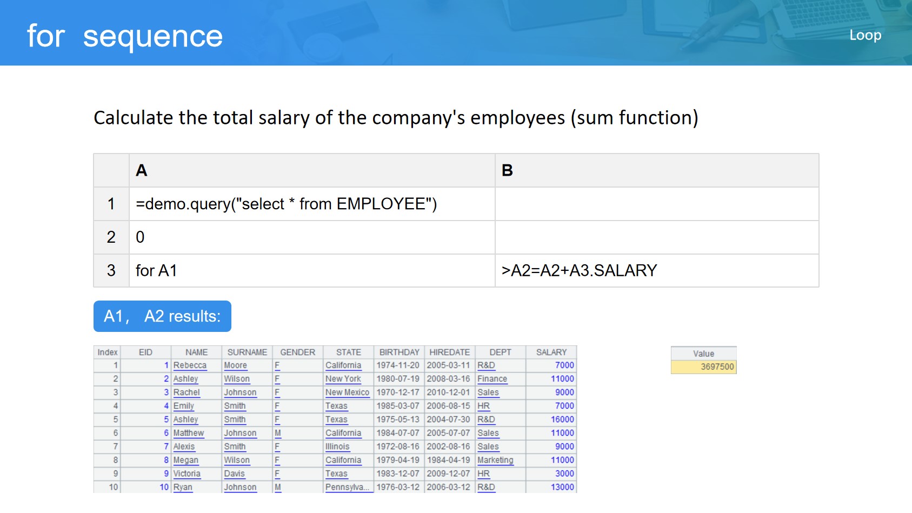Viewport: 912px width, 513px height.
Task: Click the SALARY column header
Action: point(551,352)
